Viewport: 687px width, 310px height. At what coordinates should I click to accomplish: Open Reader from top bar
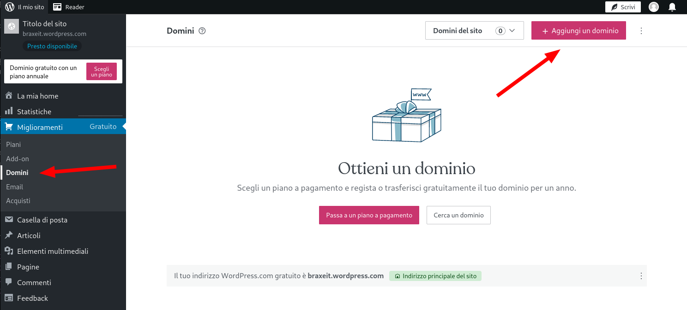pyautogui.click(x=69, y=7)
